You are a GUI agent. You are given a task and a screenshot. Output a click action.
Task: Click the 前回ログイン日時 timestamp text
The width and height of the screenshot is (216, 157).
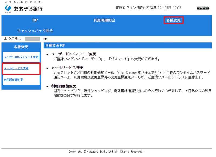(x=149, y=8)
